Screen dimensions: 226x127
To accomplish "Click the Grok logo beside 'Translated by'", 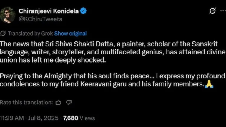I will pyautogui.click(x=3, y=33).
